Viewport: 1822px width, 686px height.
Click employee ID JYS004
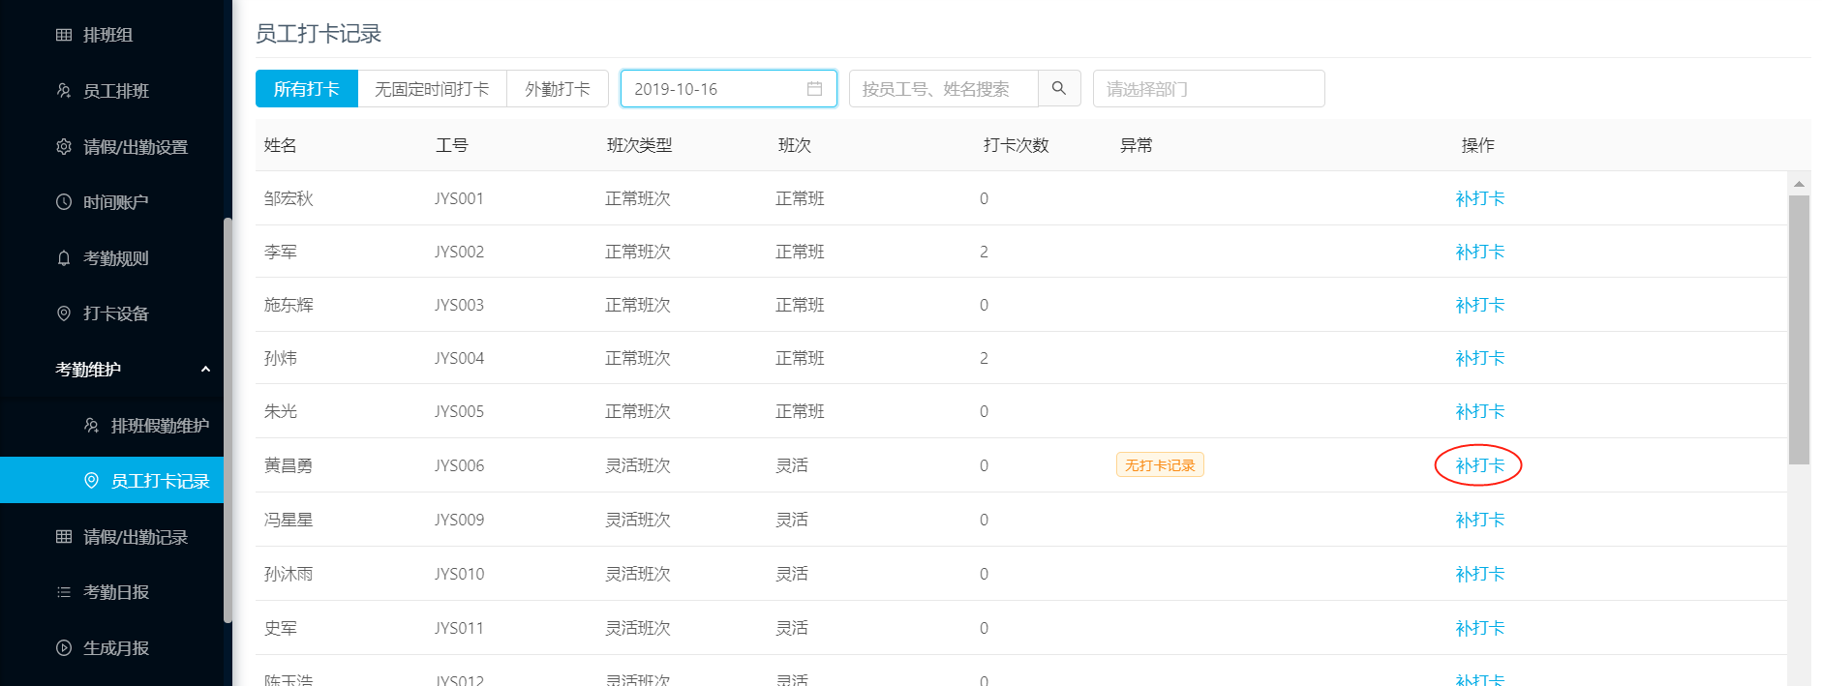click(x=459, y=358)
